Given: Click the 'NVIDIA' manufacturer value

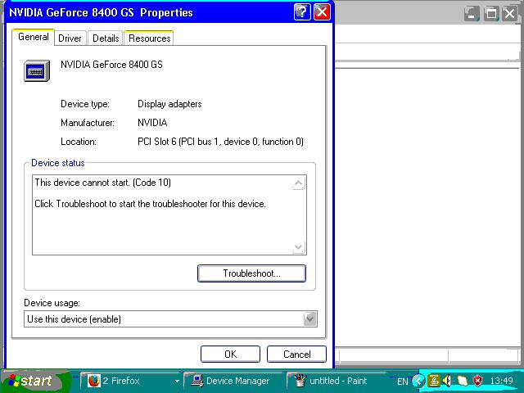Looking at the screenshot, I should [x=152, y=123].
